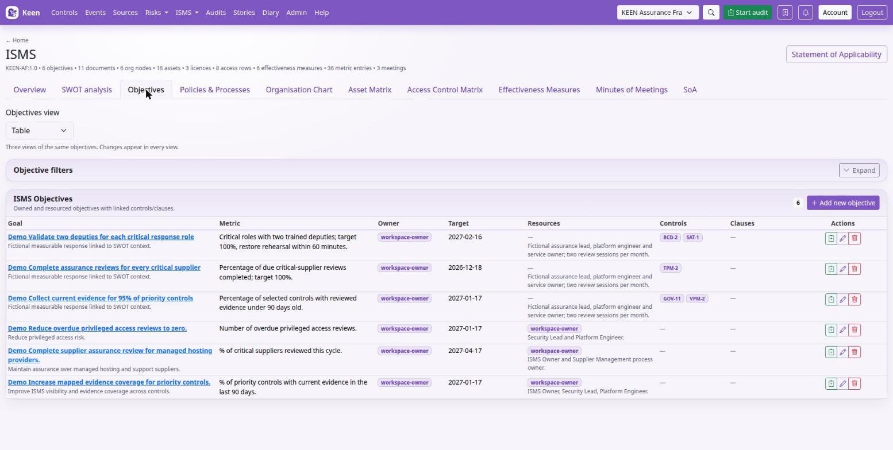
Task: Click the Keen logo icon
Action: click(12, 13)
